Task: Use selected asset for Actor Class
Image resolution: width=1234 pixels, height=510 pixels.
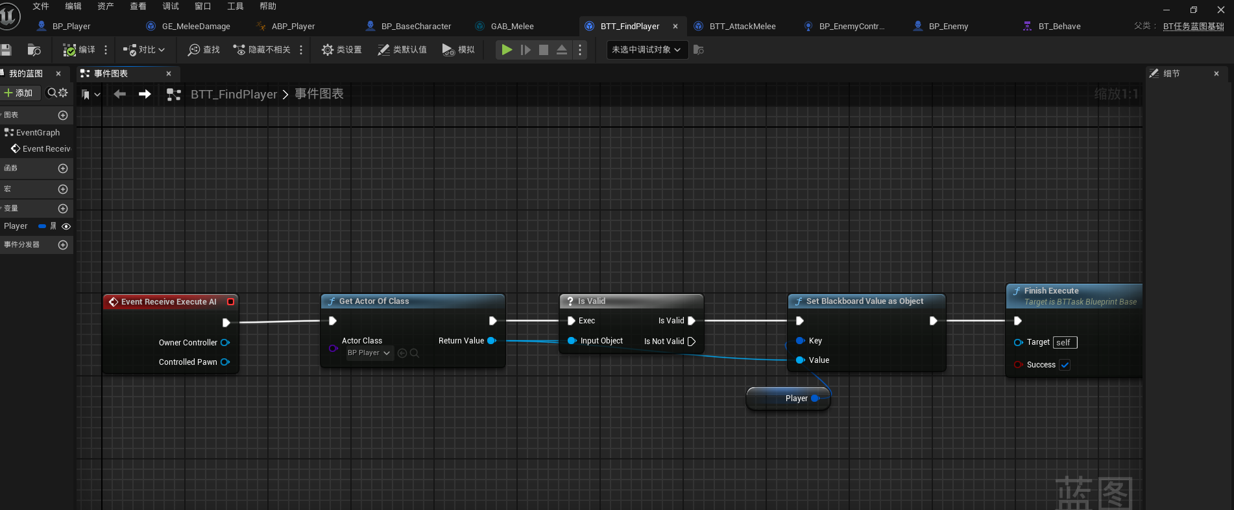Action: click(x=402, y=353)
